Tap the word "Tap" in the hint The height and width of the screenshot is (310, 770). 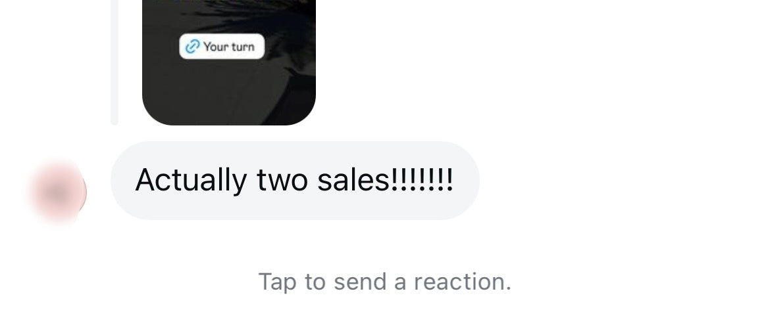click(x=278, y=282)
